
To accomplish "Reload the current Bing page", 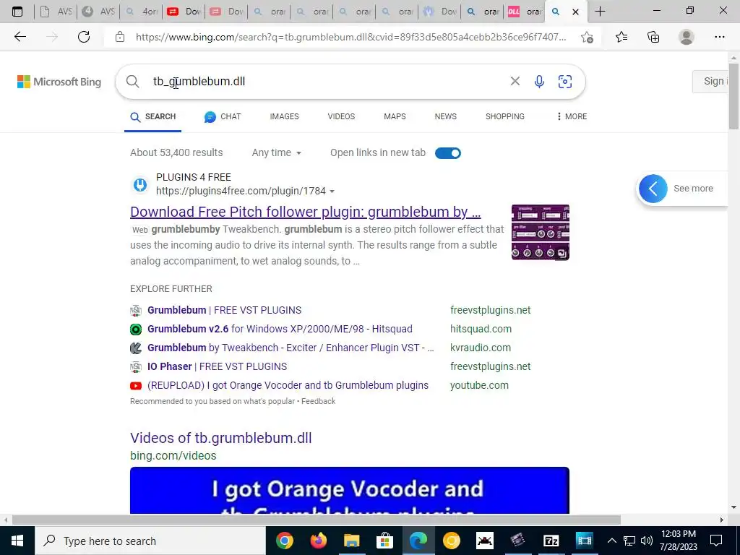I will (x=84, y=37).
